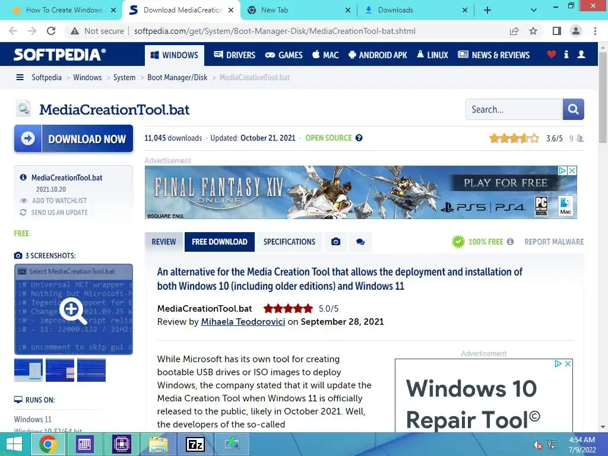Rate using the user rating stars
Image resolution: width=608 pixels, height=456 pixels.
(514, 138)
